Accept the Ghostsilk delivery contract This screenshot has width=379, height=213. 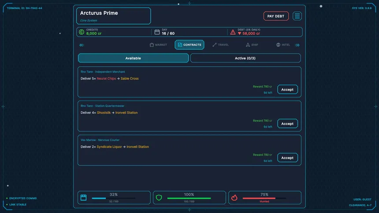(x=287, y=124)
